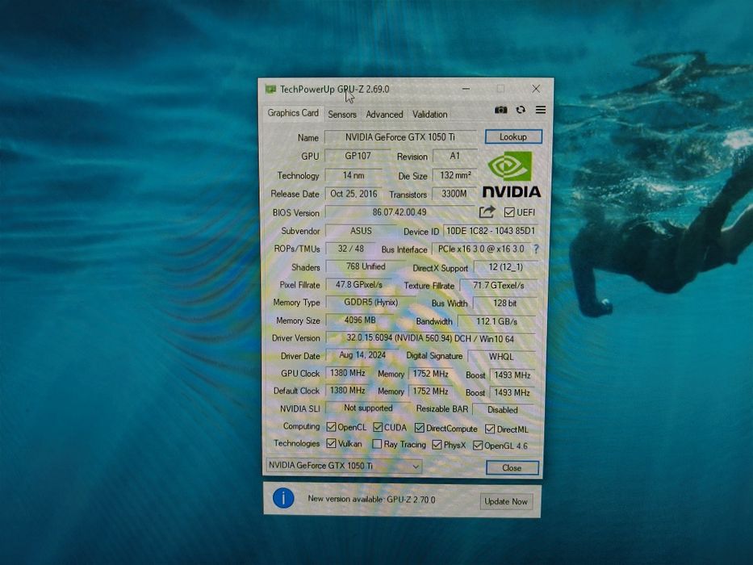The height and width of the screenshot is (565, 753).
Task: Switch to the Advanced tab
Action: (384, 115)
